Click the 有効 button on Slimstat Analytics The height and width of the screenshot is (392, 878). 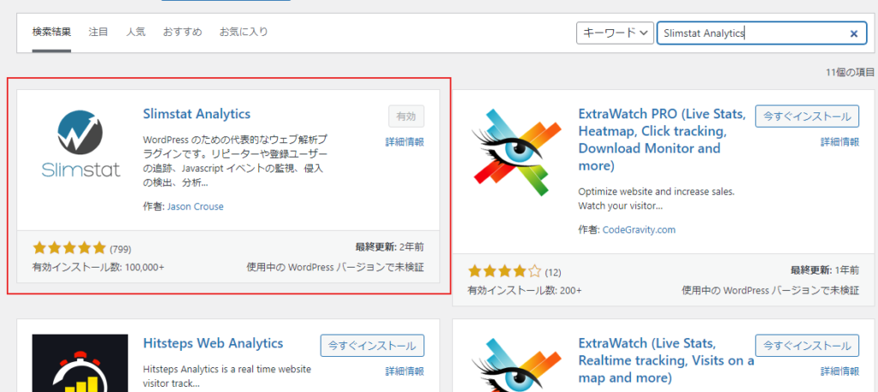(406, 117)
